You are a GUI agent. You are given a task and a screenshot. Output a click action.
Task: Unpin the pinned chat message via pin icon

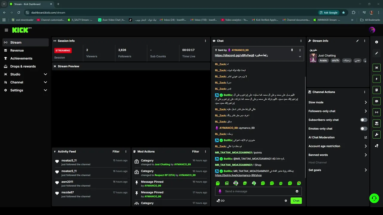pos(292,50)
